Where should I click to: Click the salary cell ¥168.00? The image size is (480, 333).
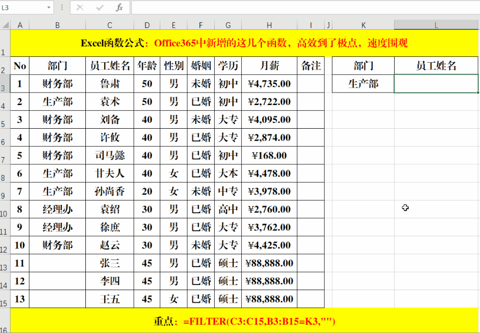tap(269, 156)
